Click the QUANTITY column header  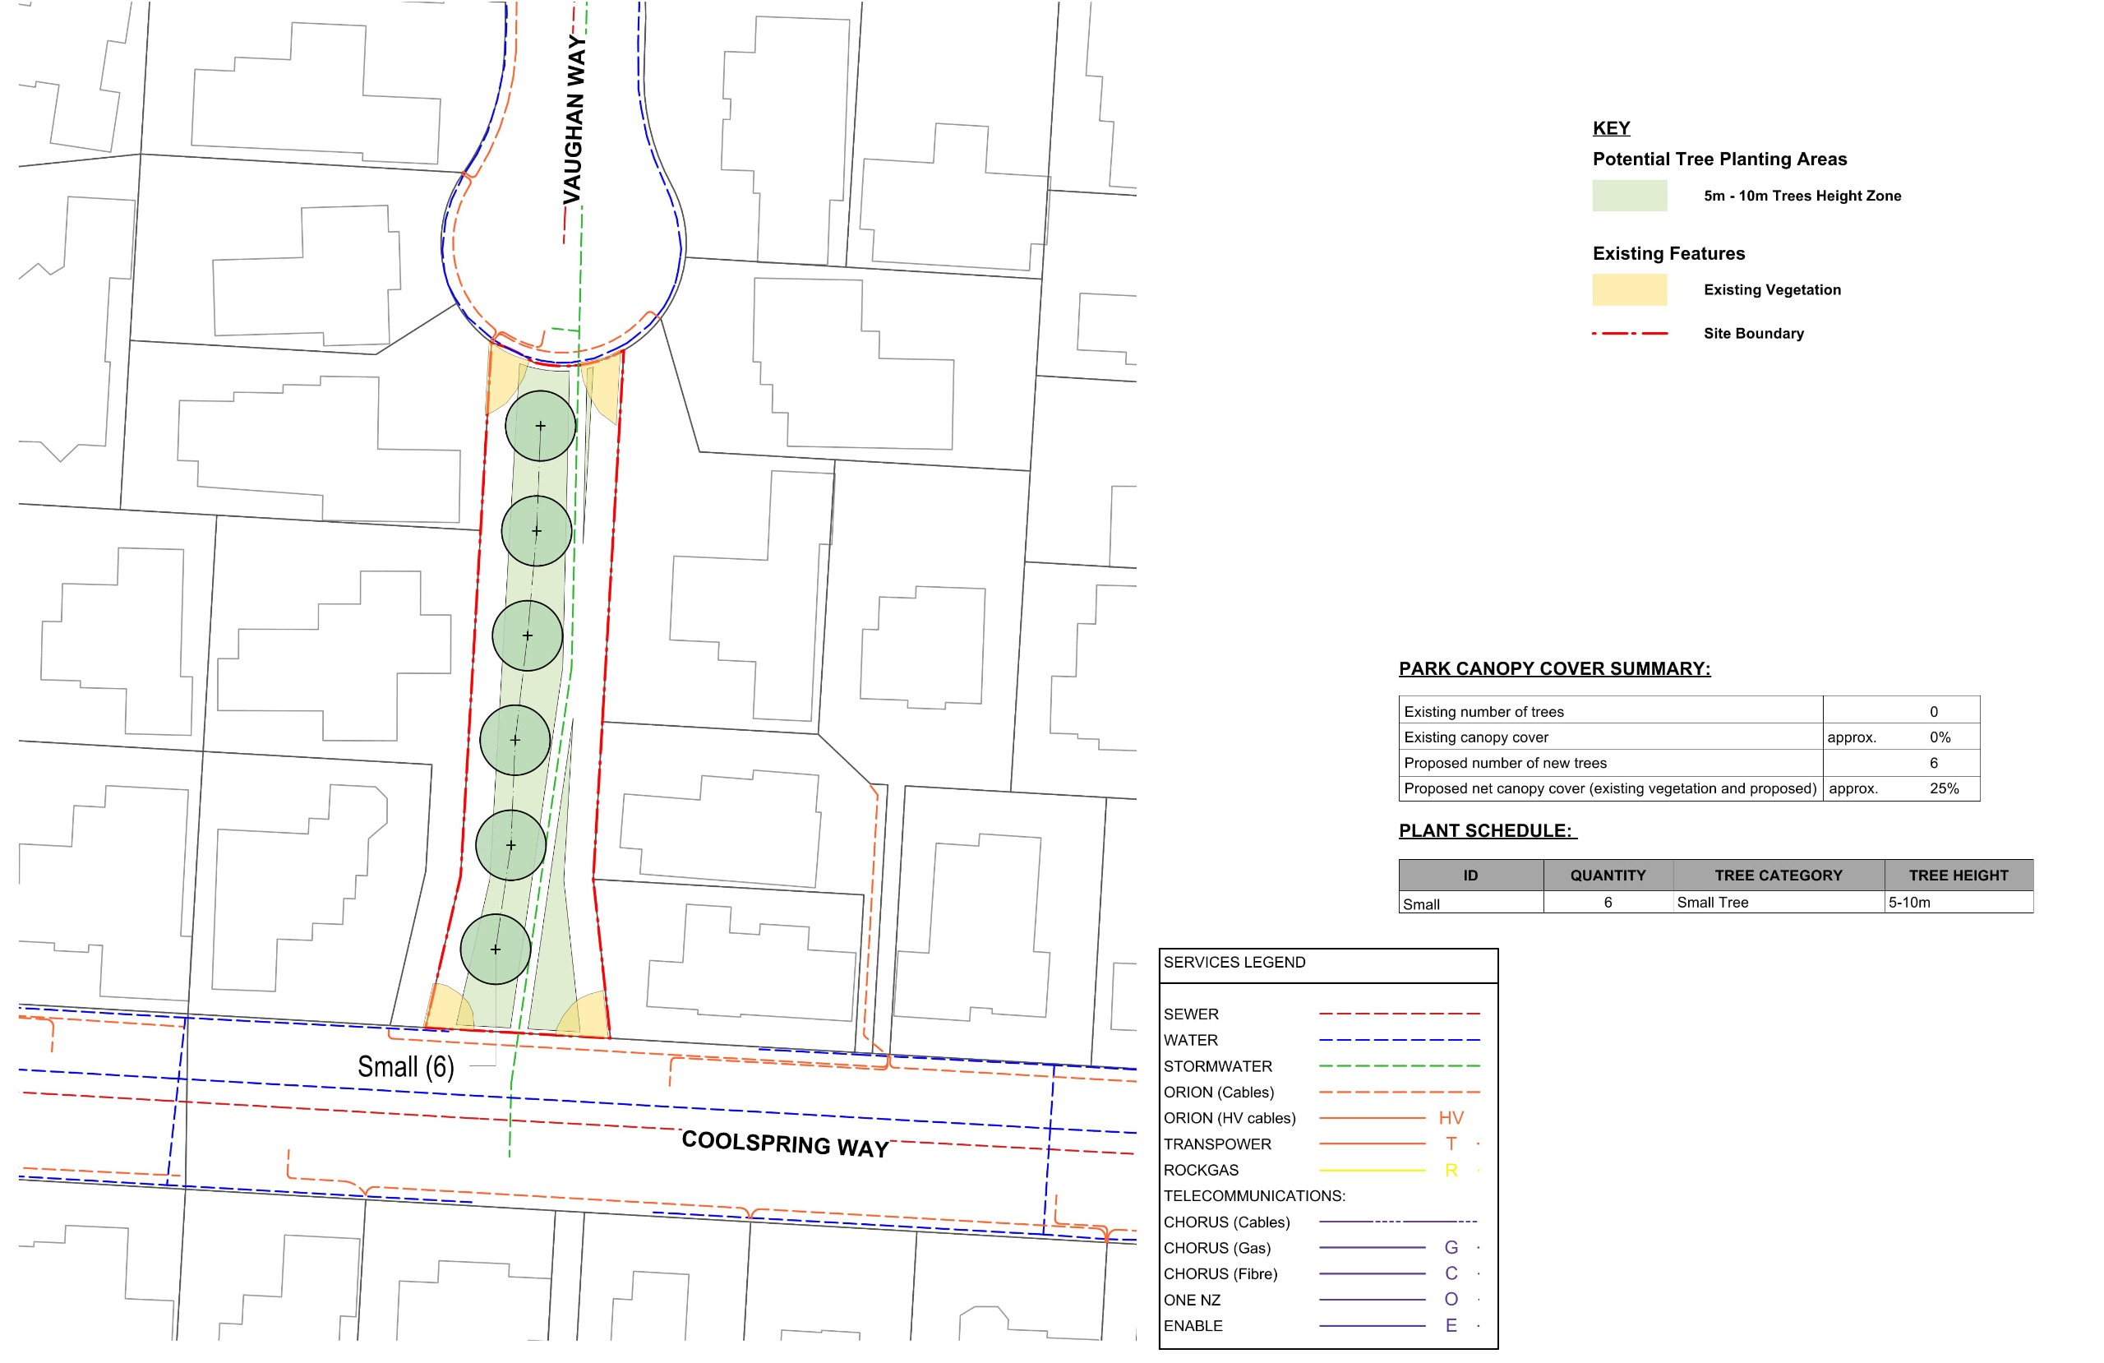click(1607, 875)
